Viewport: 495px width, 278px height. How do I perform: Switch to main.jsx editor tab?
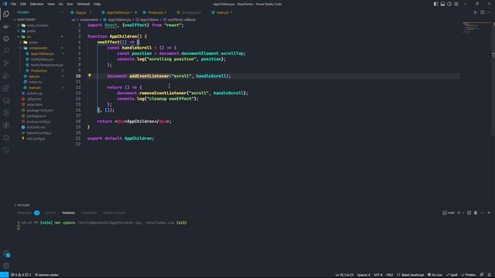[222, 12]
